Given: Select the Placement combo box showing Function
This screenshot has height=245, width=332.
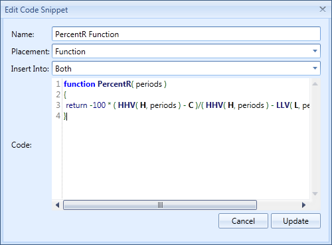Looking at the screenshot, I should (186, 51).
